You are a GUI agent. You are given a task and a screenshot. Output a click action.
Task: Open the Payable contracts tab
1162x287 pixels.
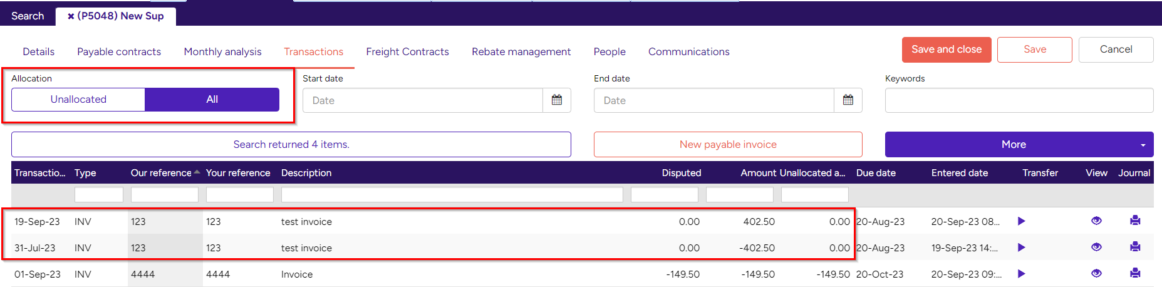[119, 52]
